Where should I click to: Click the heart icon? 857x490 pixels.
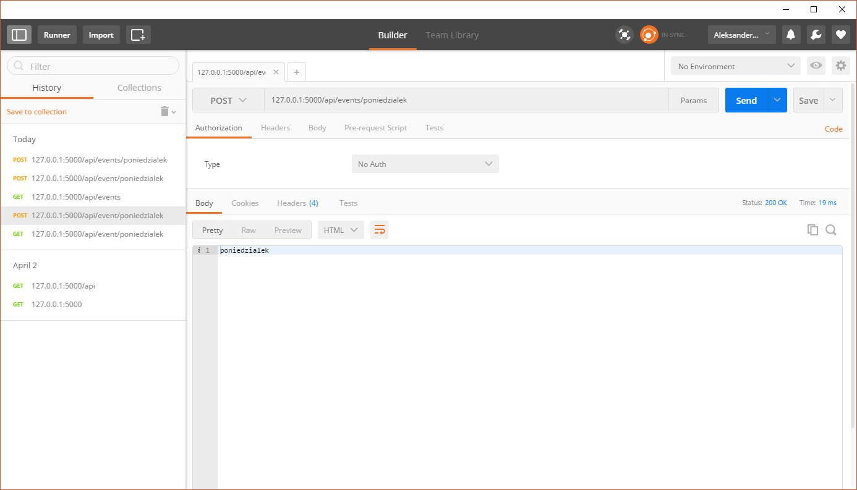coord(840,35)
